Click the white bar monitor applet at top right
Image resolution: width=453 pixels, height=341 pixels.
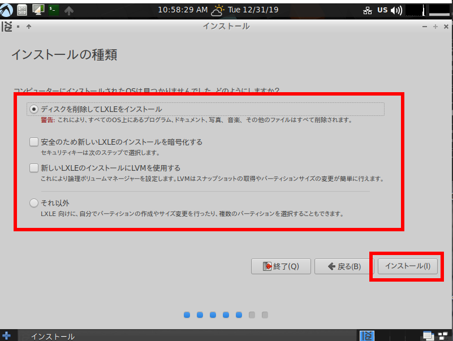pos(439,10)
